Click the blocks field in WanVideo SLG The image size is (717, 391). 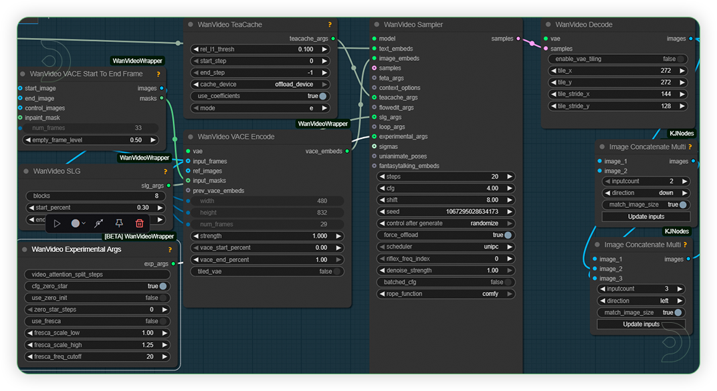96,196
